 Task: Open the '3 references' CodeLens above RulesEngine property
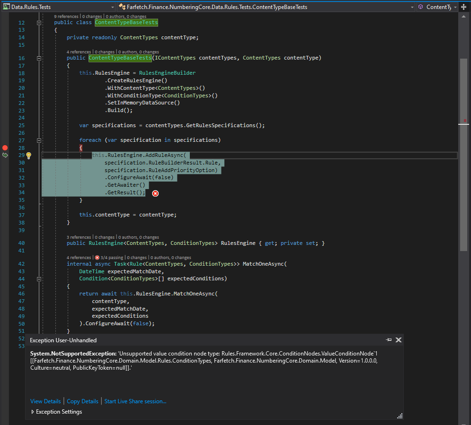(79, 237)
